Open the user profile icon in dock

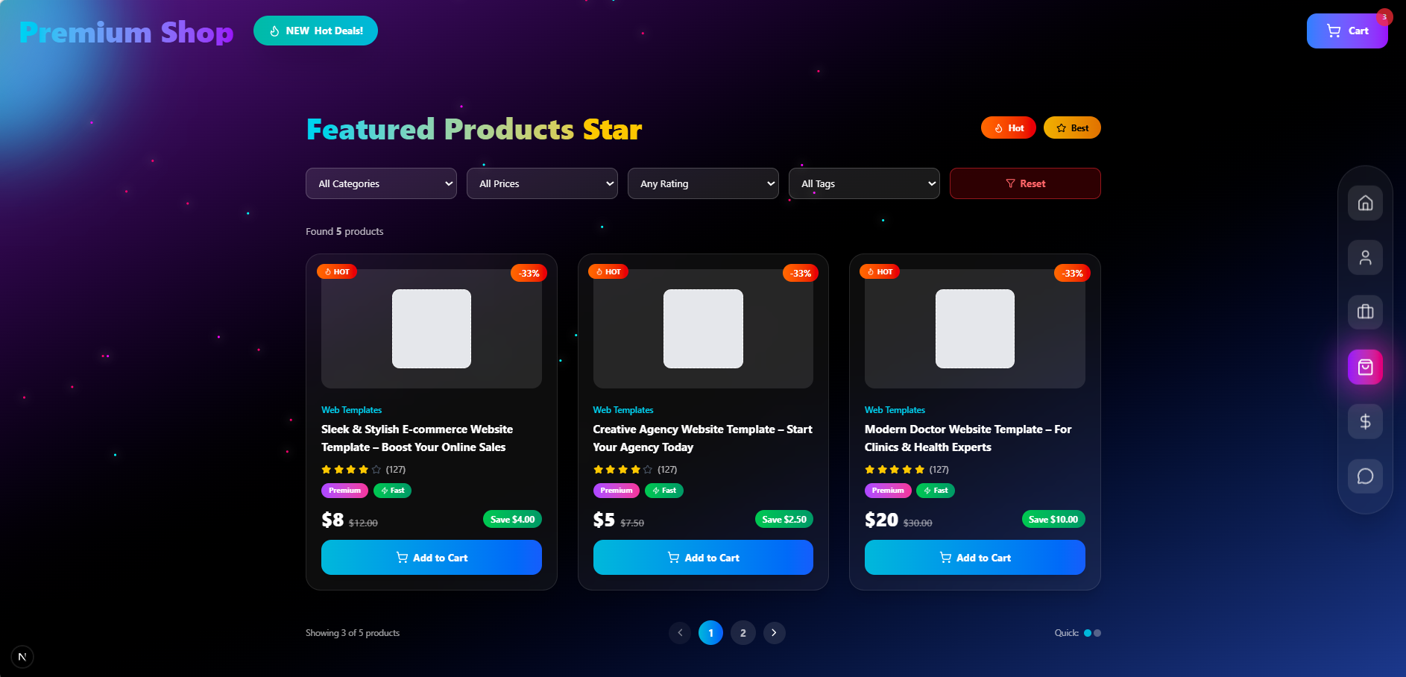tap(1365, 257)
